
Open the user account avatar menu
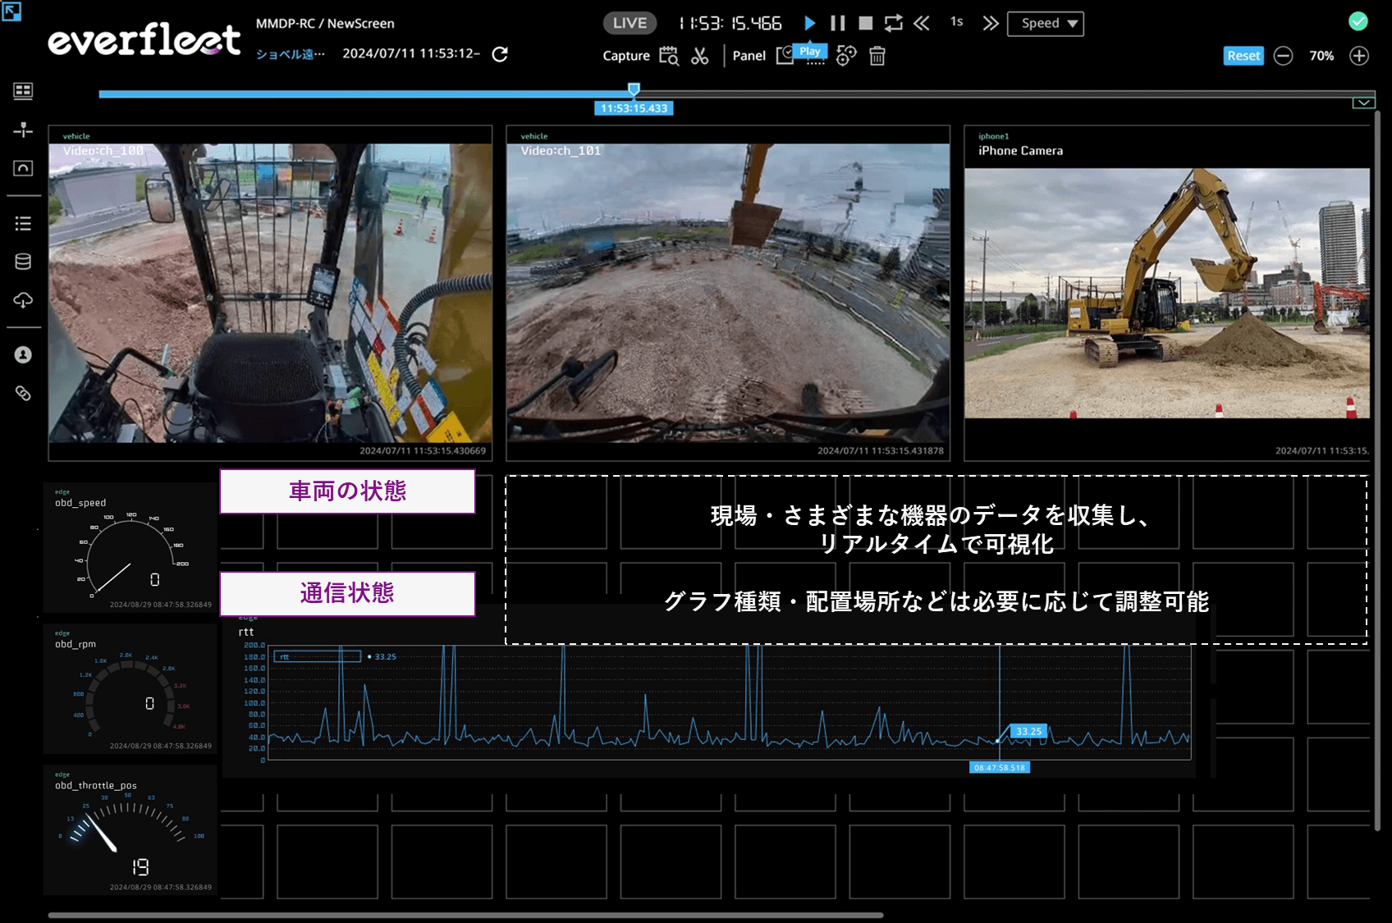tap(23, 354)
